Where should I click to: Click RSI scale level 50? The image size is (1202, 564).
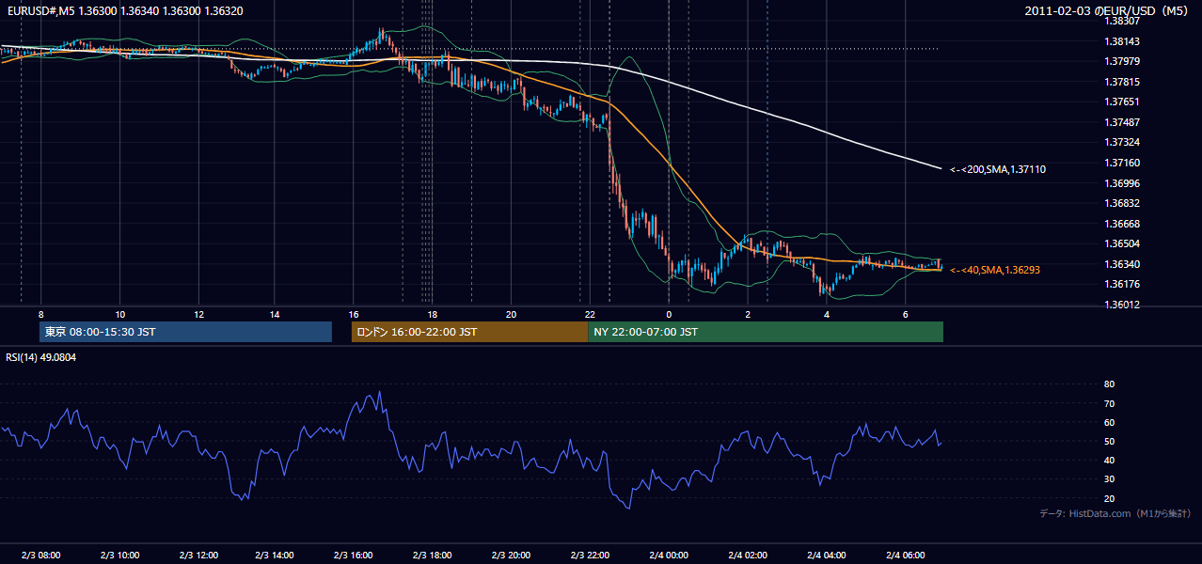(x=1110, y=441)
